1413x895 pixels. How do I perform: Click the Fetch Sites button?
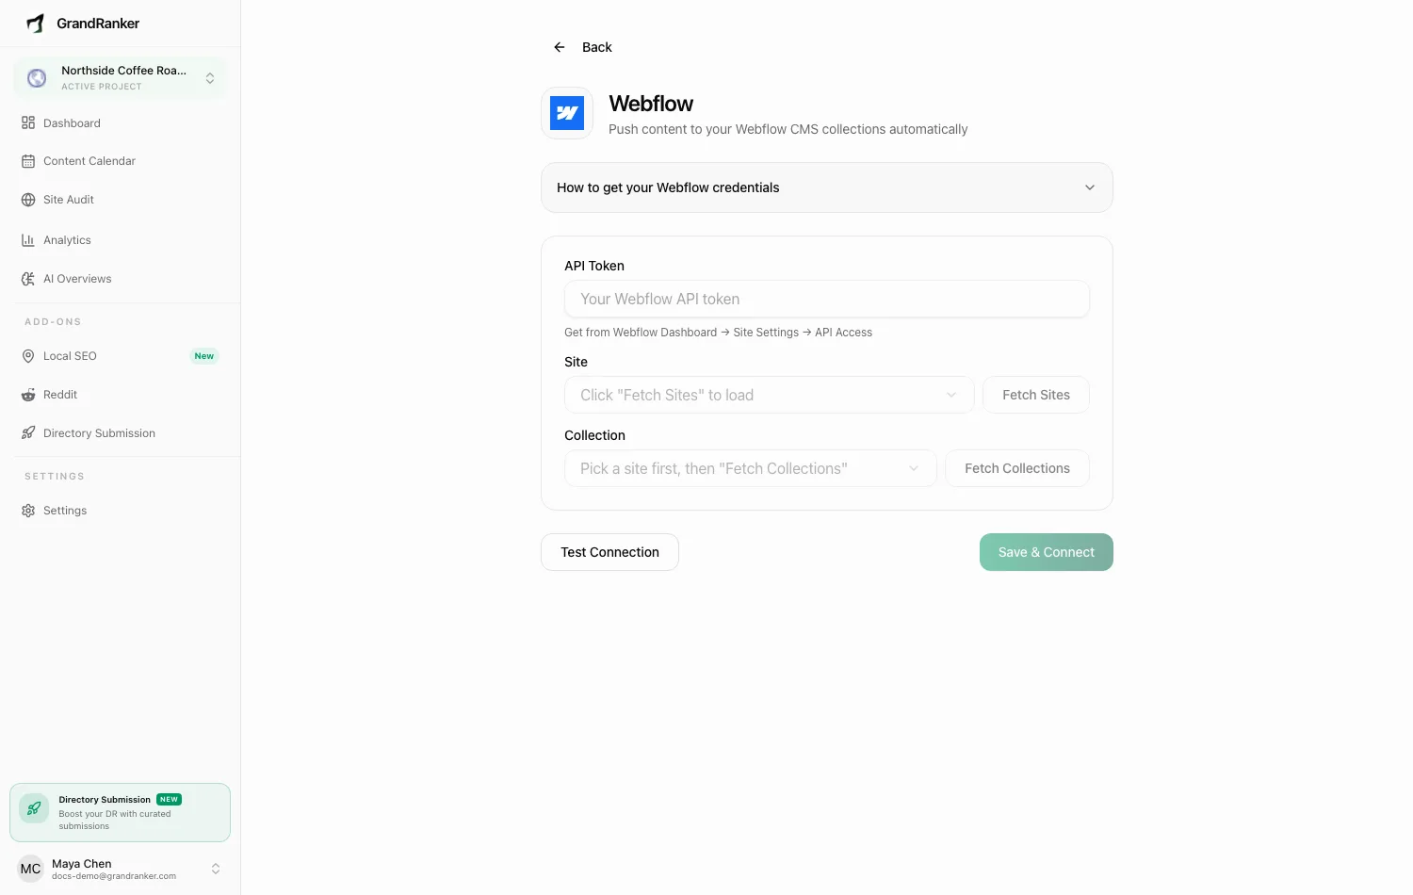coord(1036,395)
